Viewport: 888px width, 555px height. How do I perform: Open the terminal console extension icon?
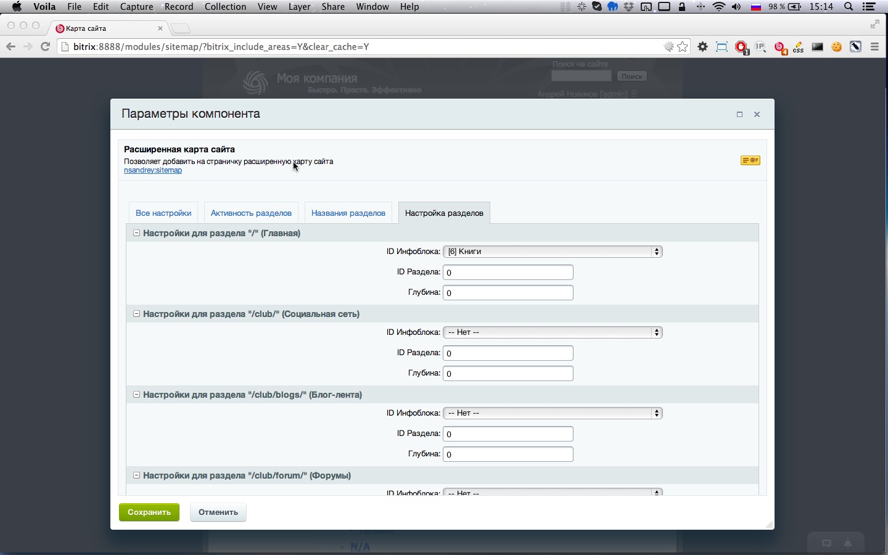[x=818, y=47]
